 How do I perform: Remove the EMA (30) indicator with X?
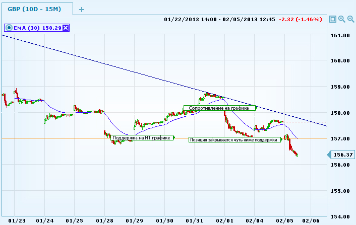click(x=65, y=28)
